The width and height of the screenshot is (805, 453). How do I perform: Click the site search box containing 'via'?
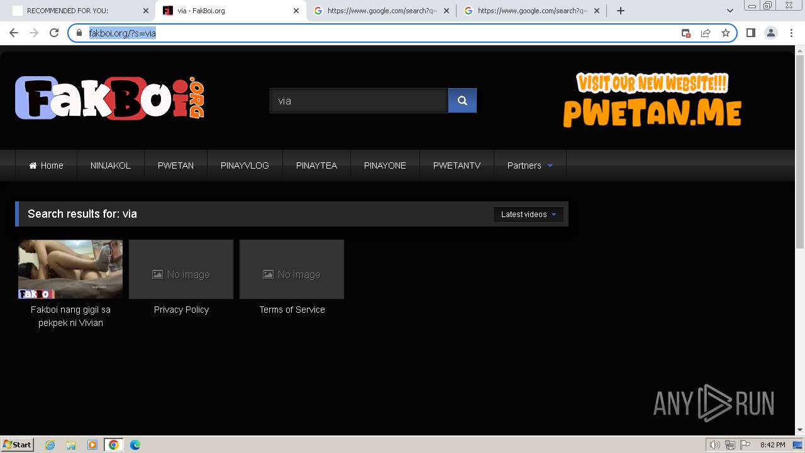(x=358, y=101)
